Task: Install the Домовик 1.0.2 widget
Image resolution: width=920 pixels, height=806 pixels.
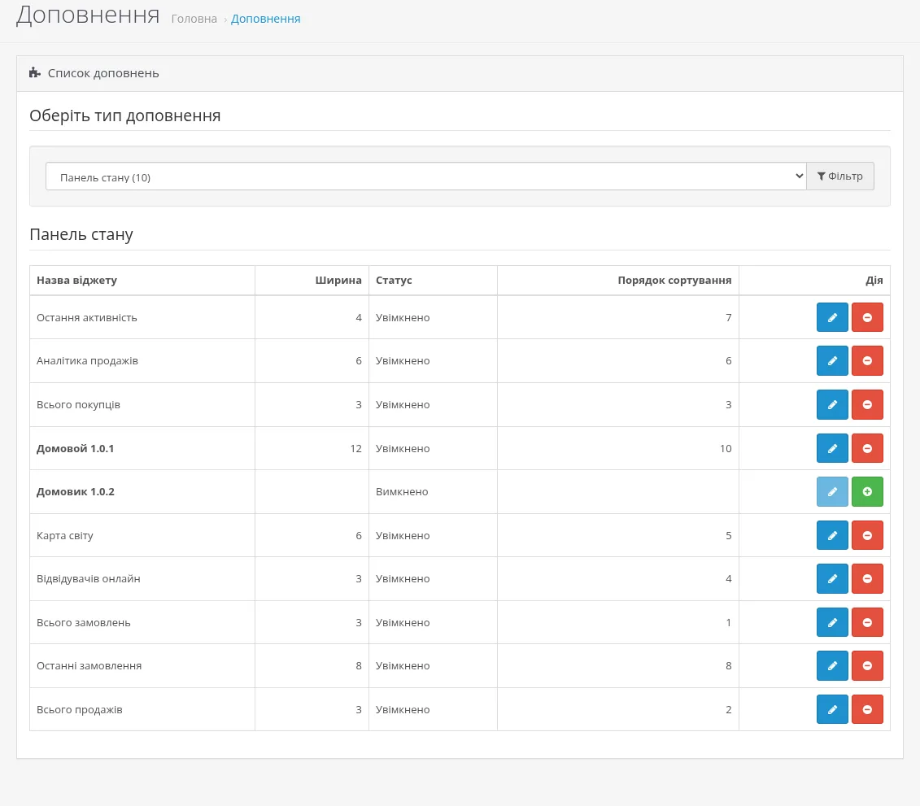Action: [867, 491]
